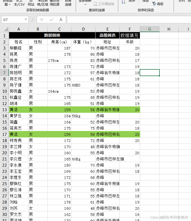The image size is (191, 221).
Task: Click the selected cell G7
Action: [x=150, y=73]
